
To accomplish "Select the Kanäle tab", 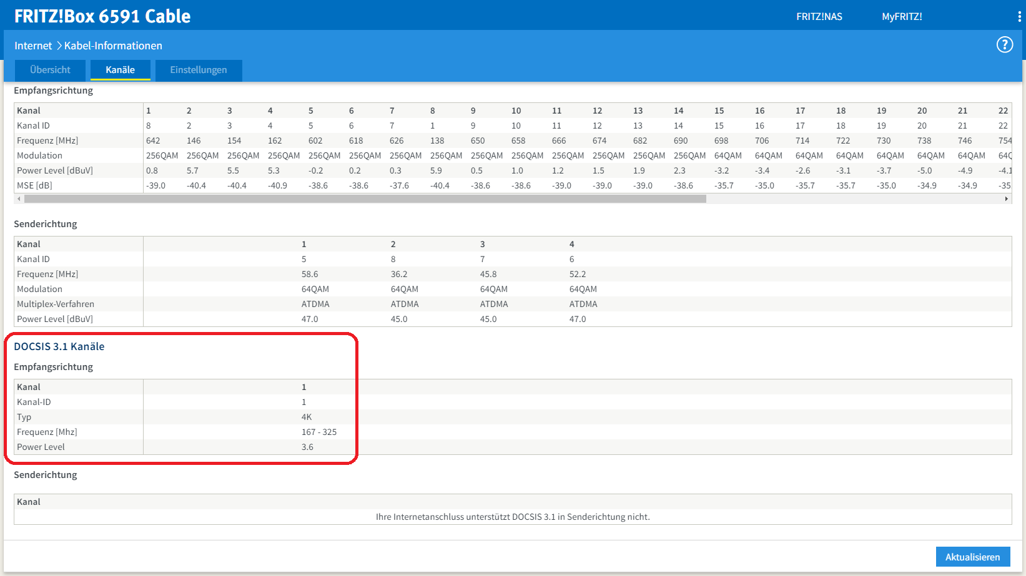I will [120, 70].
